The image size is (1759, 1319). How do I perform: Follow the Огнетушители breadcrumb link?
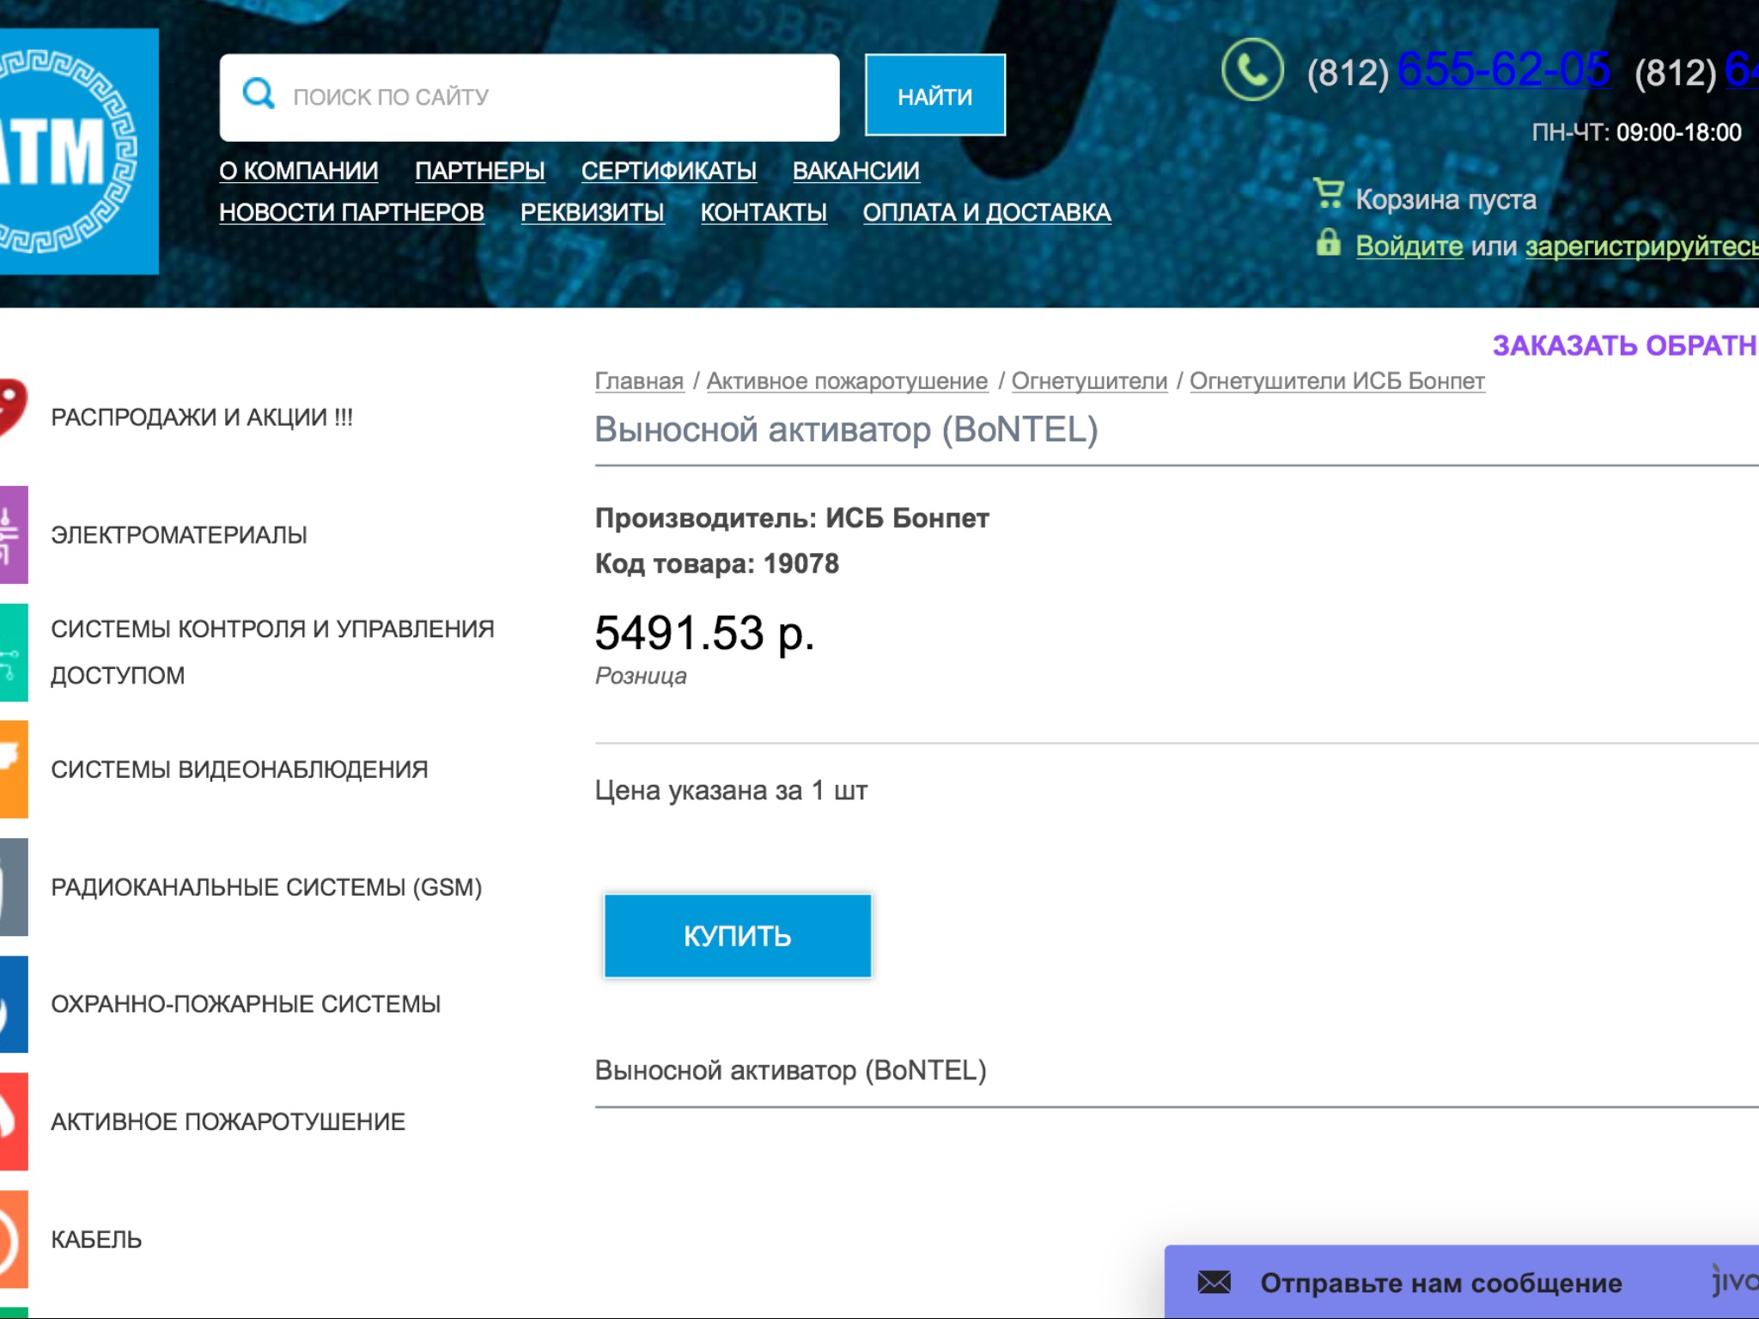tap(1088, 380)
